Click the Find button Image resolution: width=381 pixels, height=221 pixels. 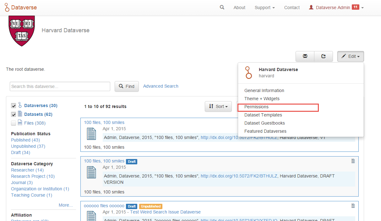click(x=127, y=86)
